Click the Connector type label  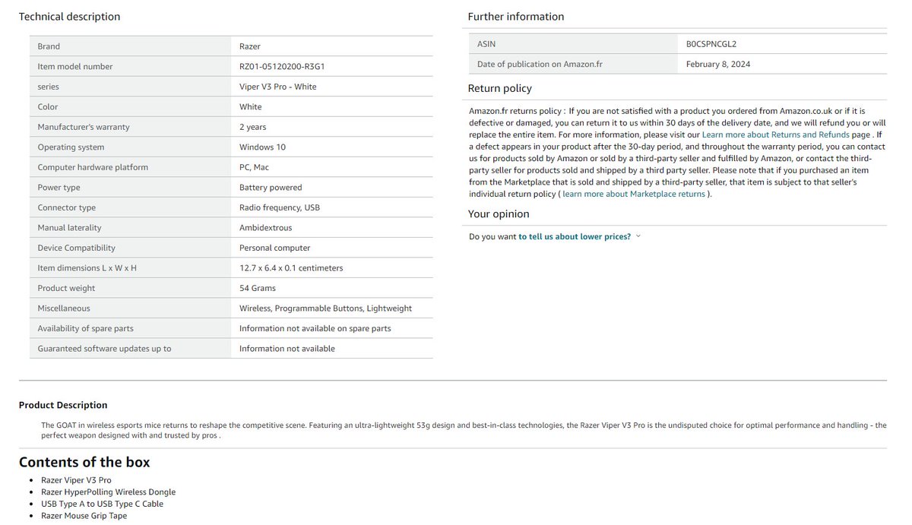[67, 207]
